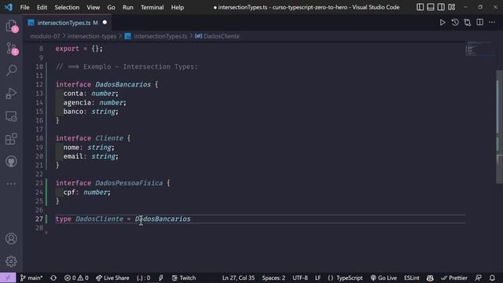This screenshot has height=283, width=503.
Task: Open the View menu
Action: tap(93, 7)
